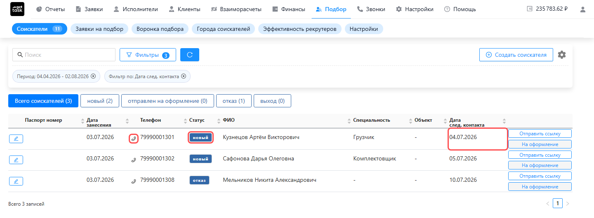Switch to Эффективность рекрутеров tab
This screenshot has height=218, width=594.
[300, 29]
